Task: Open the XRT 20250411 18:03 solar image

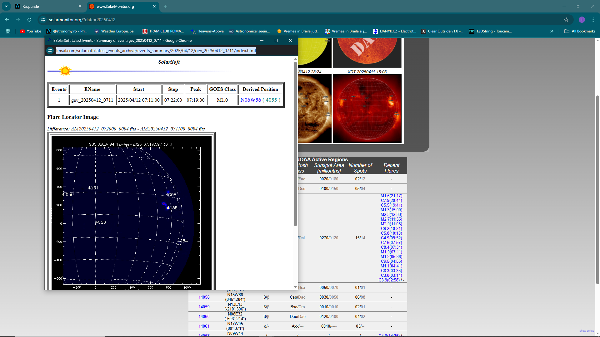Action: click(367, 109)
